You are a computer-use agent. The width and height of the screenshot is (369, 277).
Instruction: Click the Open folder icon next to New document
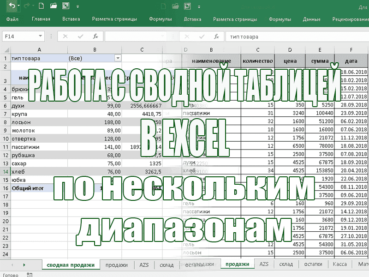[x=54, y=6]
